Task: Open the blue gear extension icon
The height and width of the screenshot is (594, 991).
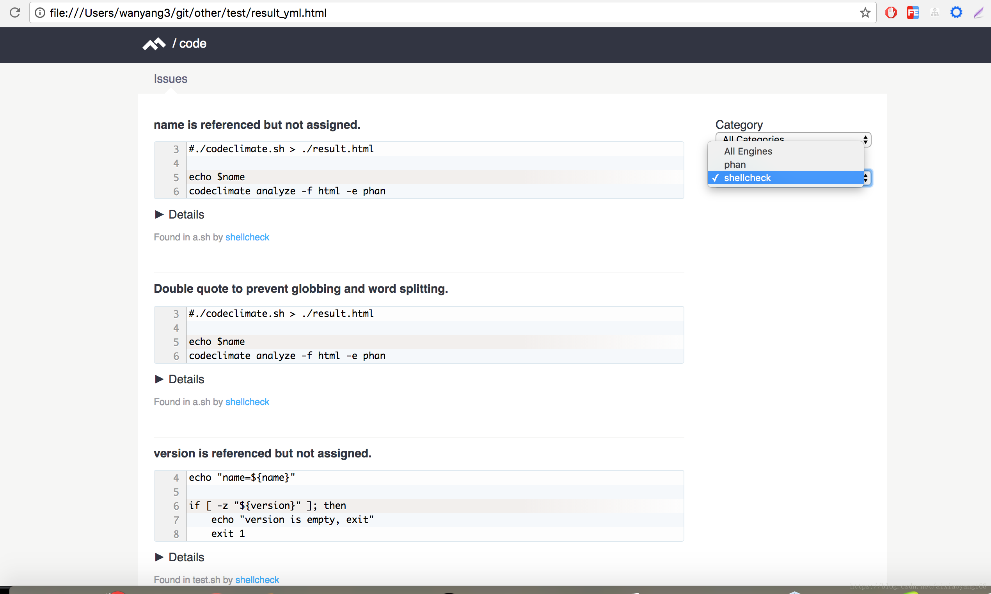Action: 956,13
